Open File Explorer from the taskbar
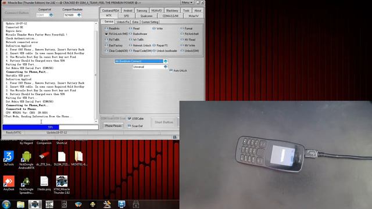This screenshot has width=372, height=209. 21,204
